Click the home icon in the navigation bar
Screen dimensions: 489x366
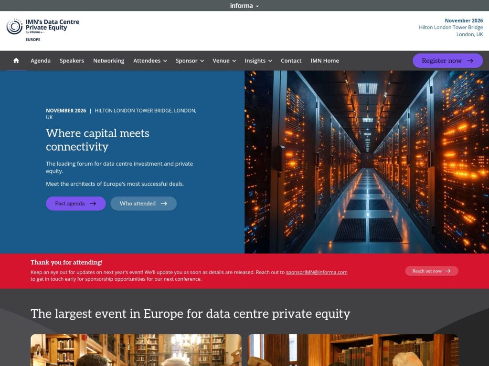16,61
